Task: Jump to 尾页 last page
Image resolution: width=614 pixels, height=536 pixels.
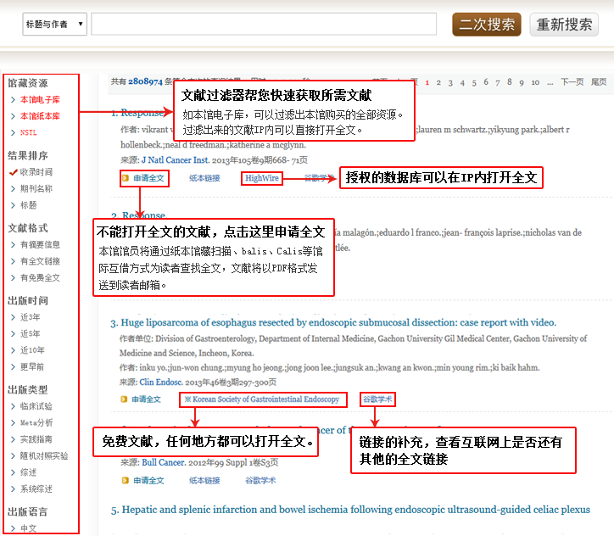Action: pyautogui.click(x=599, y=82)
